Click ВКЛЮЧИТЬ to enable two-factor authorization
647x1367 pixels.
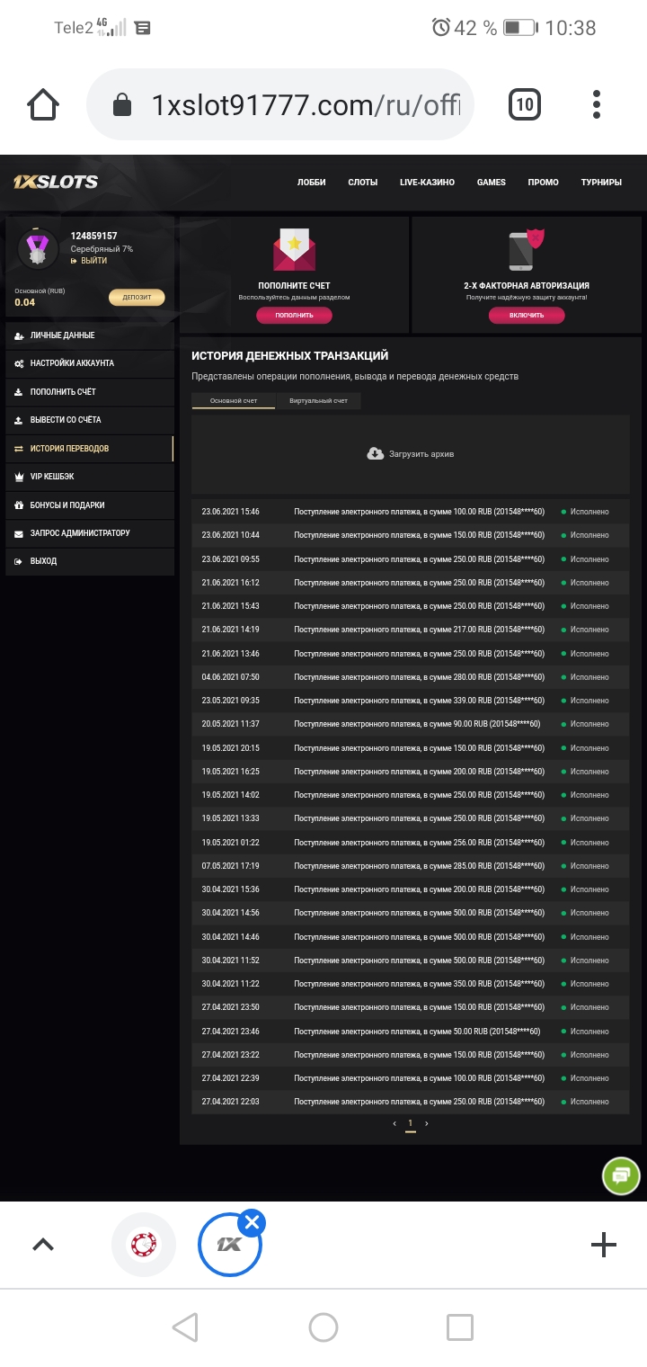click(x=526, y=315)
